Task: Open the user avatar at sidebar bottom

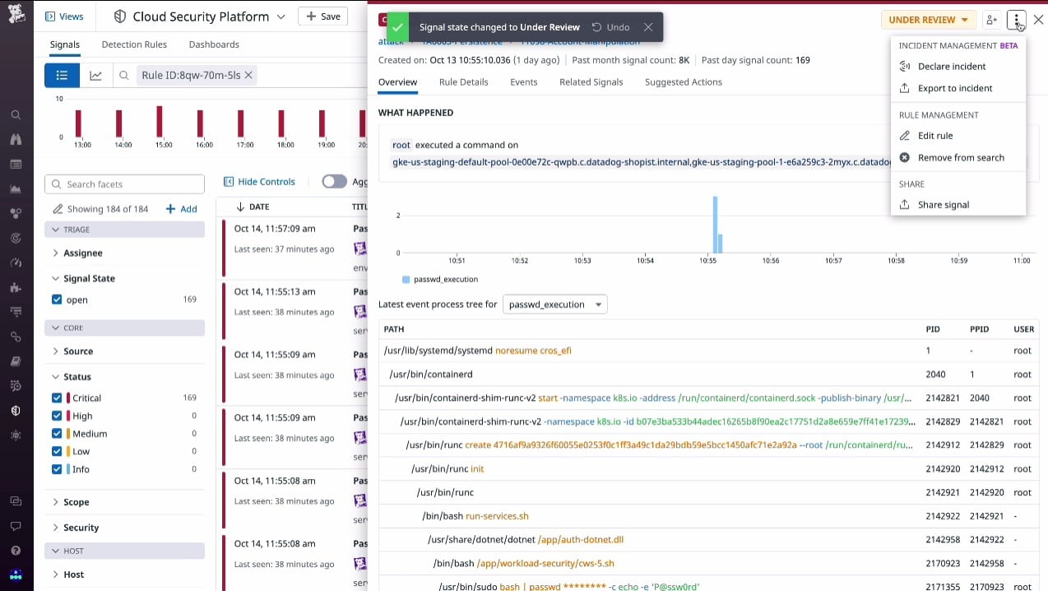Action: click(x=16, y=575)
